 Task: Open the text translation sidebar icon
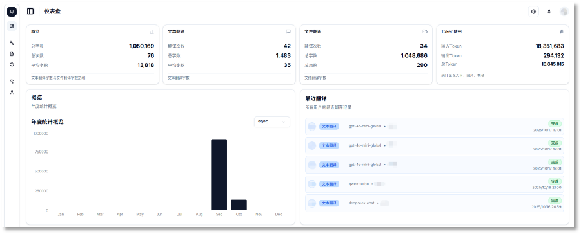tap(12, 43)
